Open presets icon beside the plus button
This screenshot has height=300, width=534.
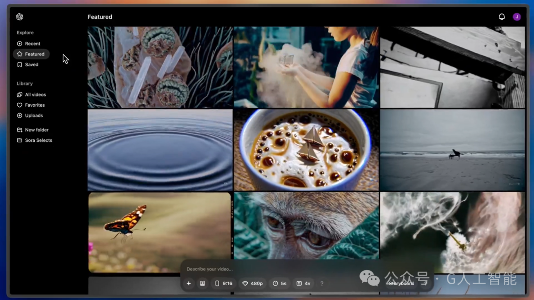[x=202, y=283]
